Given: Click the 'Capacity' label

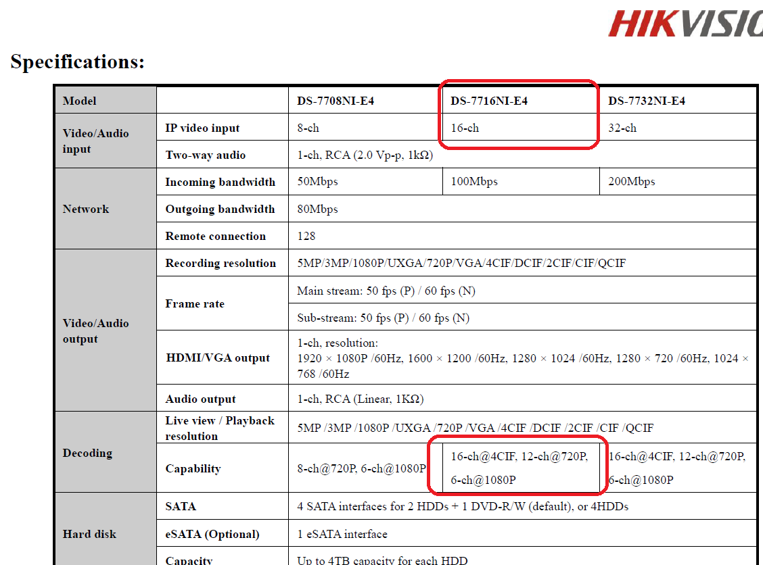Looking at the screenshot, I should (189, 560).
